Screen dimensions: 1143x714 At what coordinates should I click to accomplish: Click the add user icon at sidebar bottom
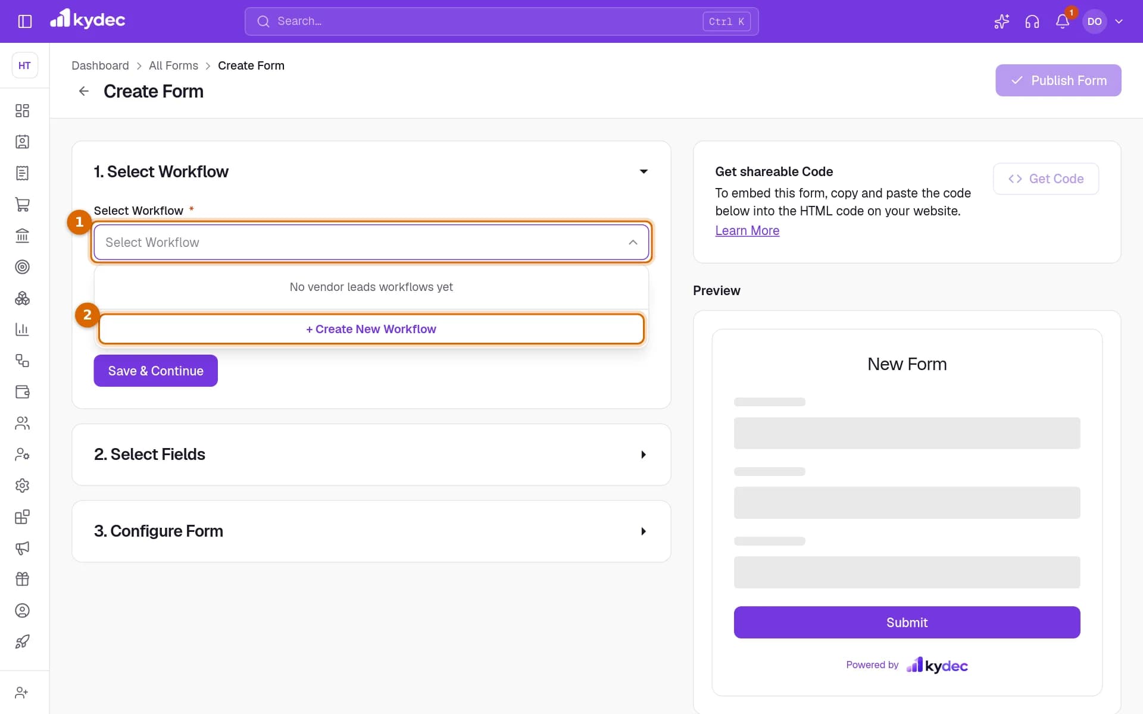coord(22,693)
